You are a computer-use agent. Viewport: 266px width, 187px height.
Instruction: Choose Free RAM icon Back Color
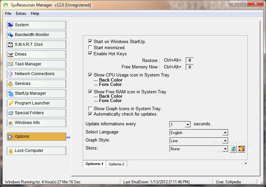tap(111, 96)
